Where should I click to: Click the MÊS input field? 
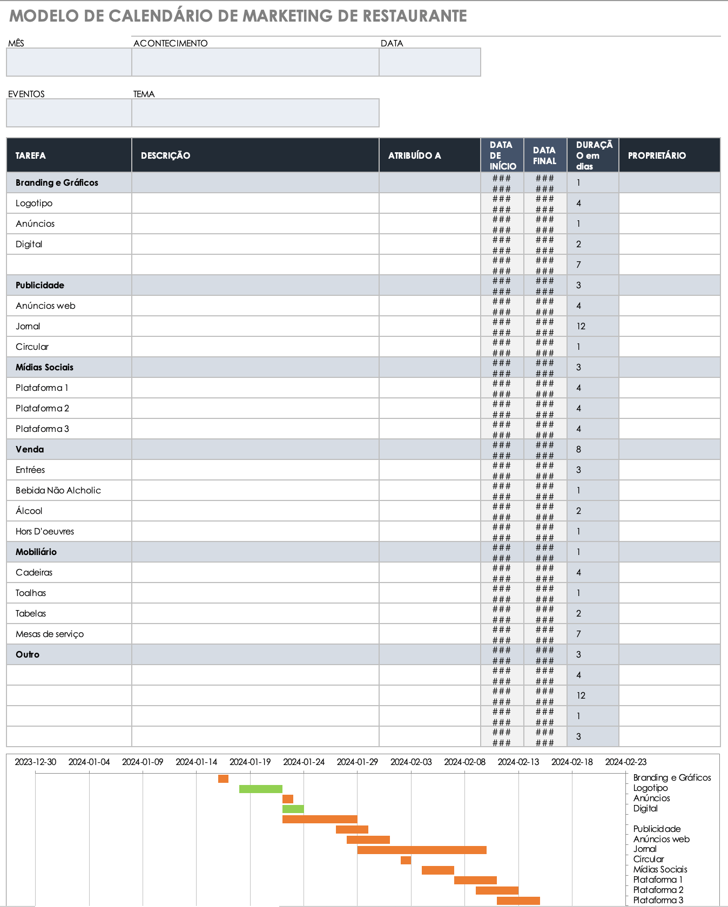(x=69, y=62)
